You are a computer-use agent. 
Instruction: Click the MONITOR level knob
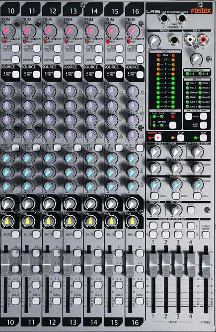154,210
